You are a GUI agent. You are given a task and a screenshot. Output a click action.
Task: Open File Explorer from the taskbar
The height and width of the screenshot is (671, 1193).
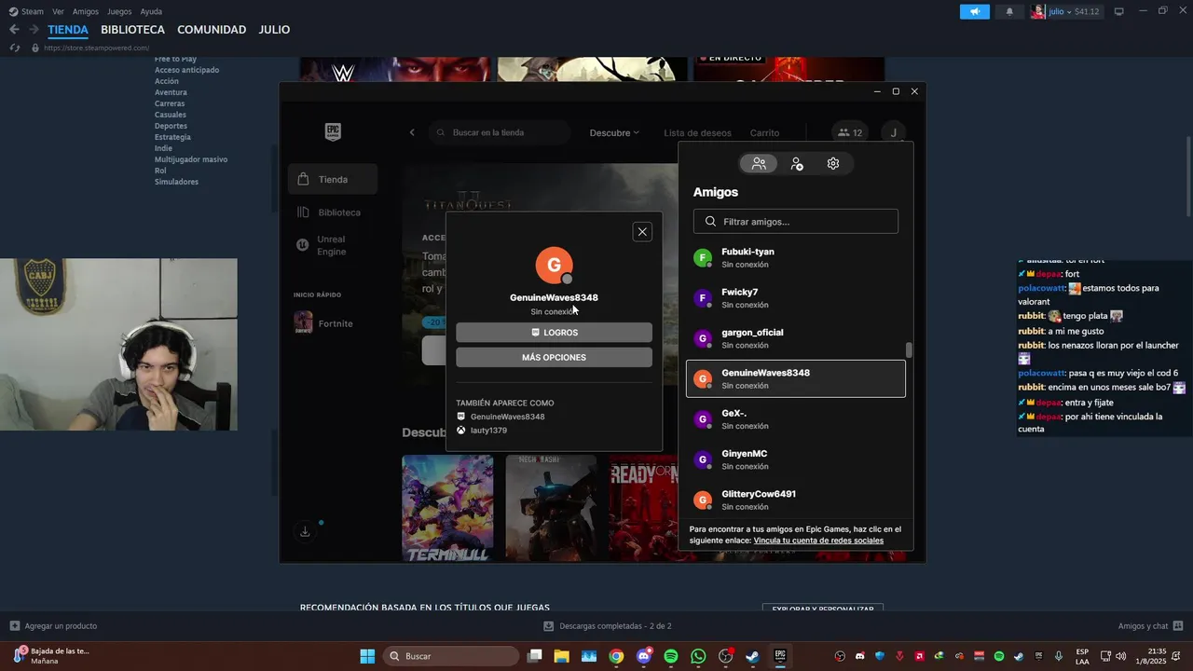click(x=561, y=656)
